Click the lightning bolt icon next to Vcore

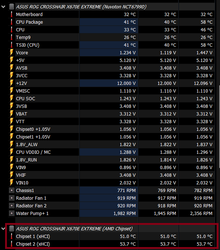[x=12, y=53]
